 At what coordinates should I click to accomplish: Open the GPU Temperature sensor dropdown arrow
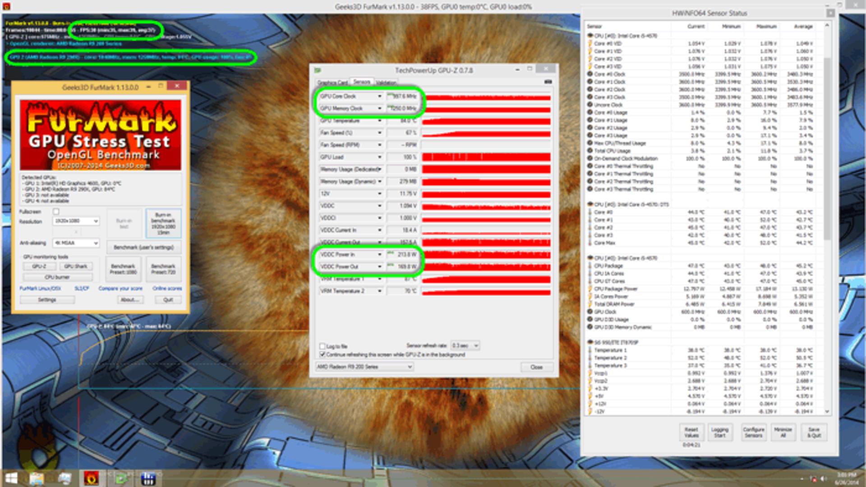379,121
